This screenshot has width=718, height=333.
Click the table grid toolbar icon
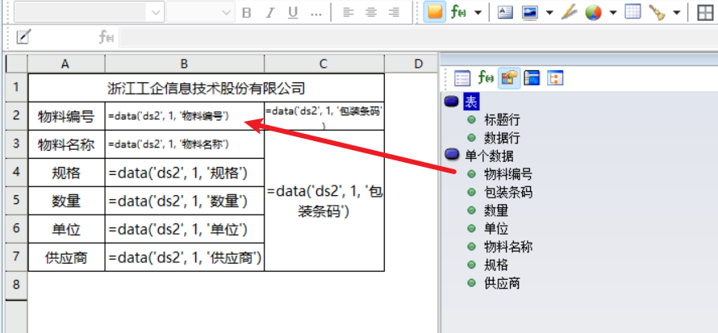[632, 12]
